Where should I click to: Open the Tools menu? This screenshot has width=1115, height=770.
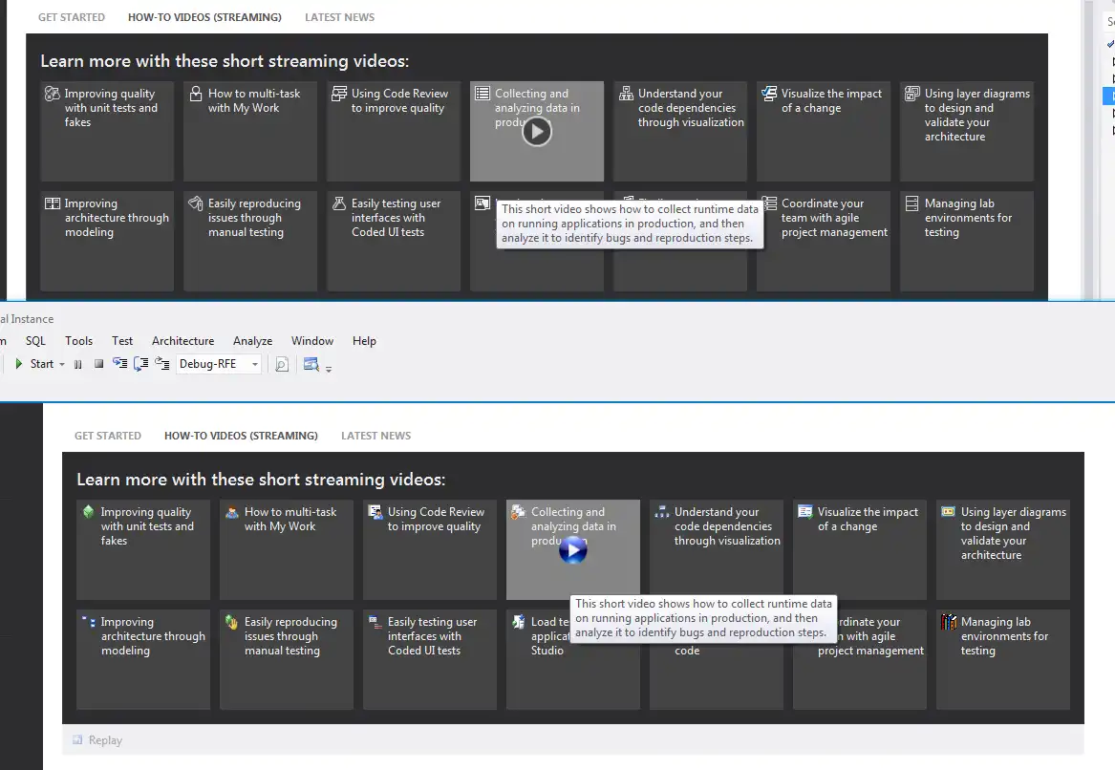[79, 340]
